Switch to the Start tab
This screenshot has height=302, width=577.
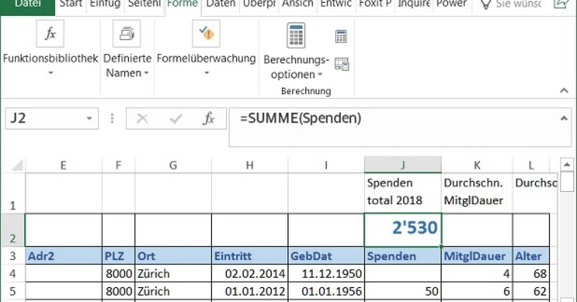(70, 4)
